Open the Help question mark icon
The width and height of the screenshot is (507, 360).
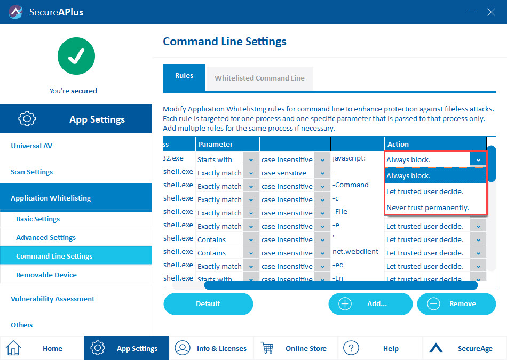[x=351, y=348]
